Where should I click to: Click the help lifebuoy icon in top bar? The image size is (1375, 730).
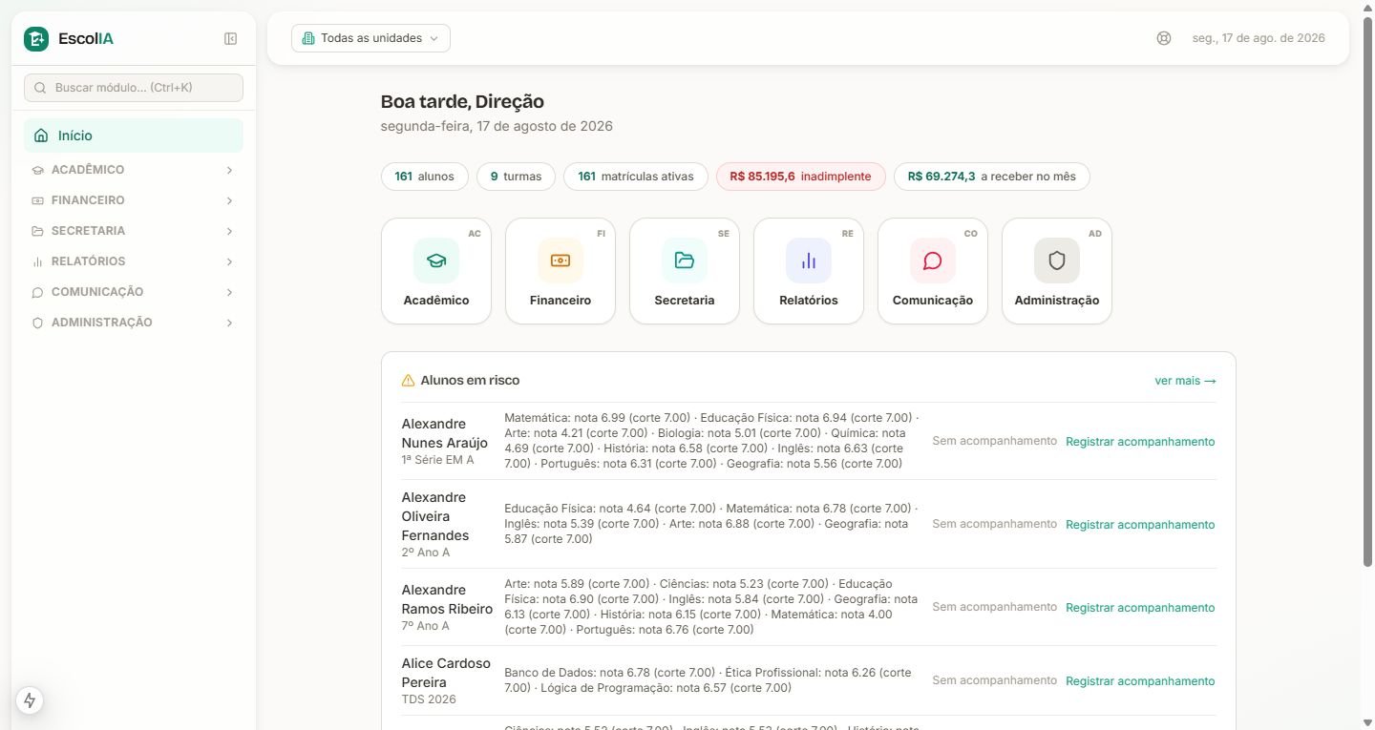coord(1163,39)
